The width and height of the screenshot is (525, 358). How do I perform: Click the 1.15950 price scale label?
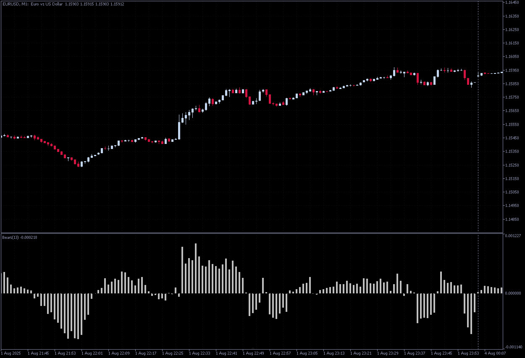(x=513, y=70)
